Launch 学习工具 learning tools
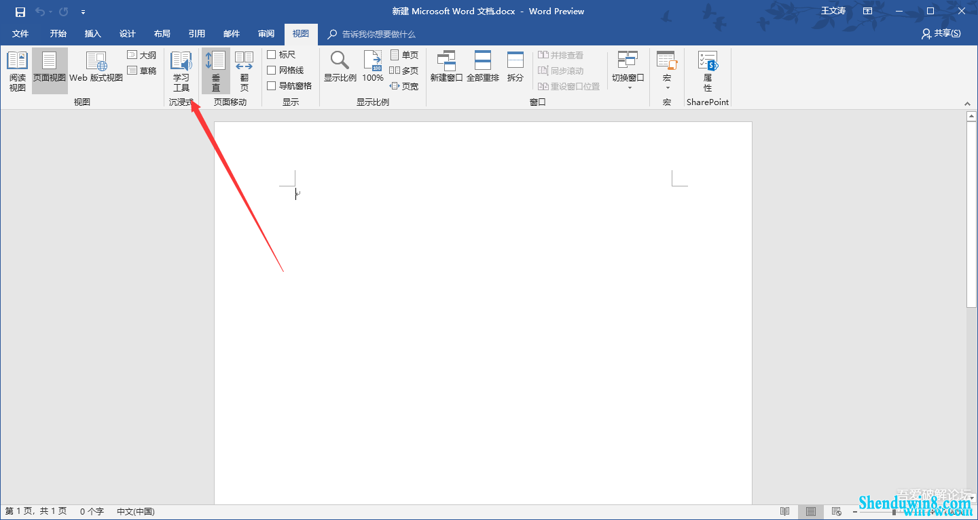Viewport: 978px width, 520px height. click(181, 71)
